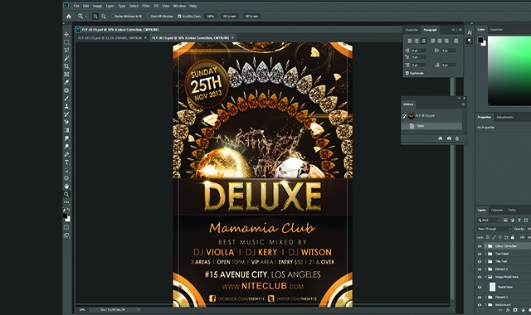The width and height of the screenshot is (531, 315).
Task: Toggle the Scrubby Zoom checkbox
Action: coord(179,17)
